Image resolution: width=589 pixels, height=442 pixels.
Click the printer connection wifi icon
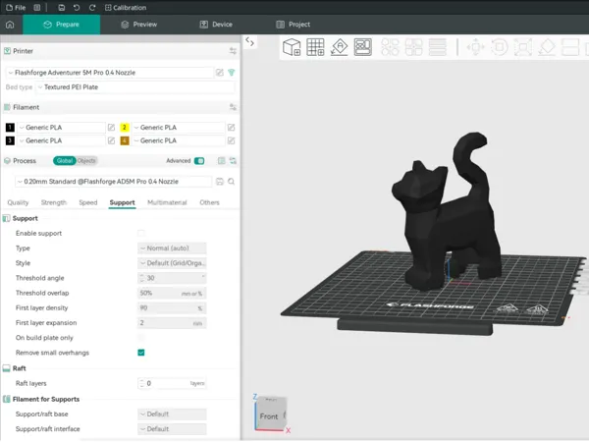tap(232, 73)
